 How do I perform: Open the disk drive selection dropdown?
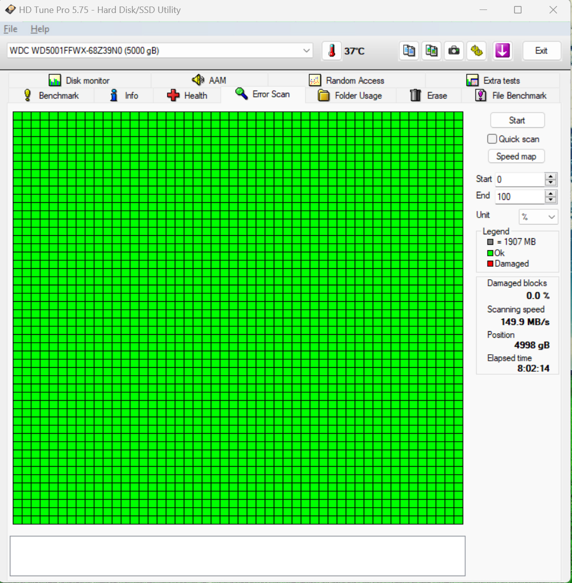(306, 50)
